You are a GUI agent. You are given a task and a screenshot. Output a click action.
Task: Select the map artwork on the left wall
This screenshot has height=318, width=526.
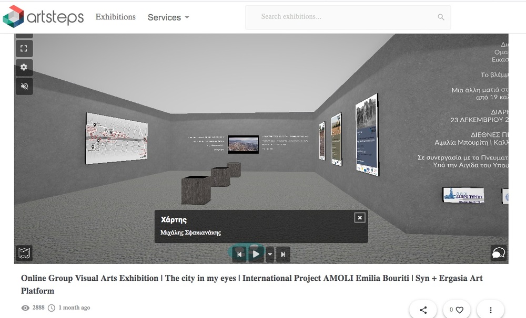tap(116, 137)
